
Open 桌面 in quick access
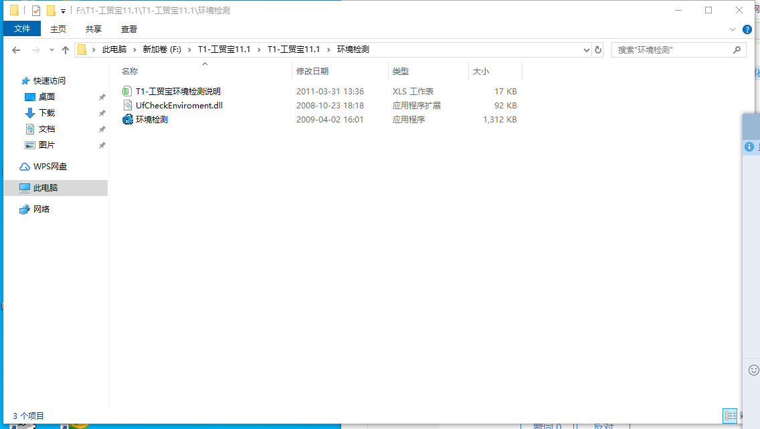[47, 97]
